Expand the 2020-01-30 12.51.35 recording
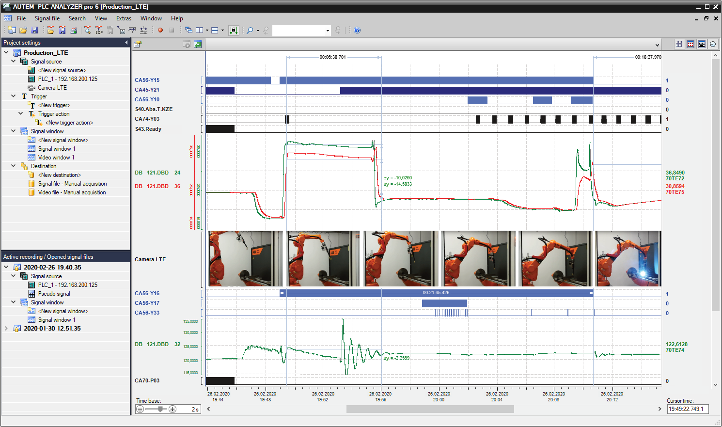722x427 pixels. [x=6, y=328]
